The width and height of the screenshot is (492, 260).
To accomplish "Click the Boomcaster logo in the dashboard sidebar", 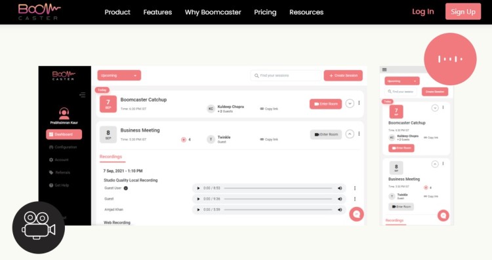I will point(64,75).
